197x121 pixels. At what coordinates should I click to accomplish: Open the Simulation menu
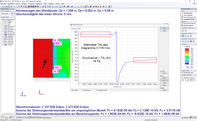[x=31, y=4]
